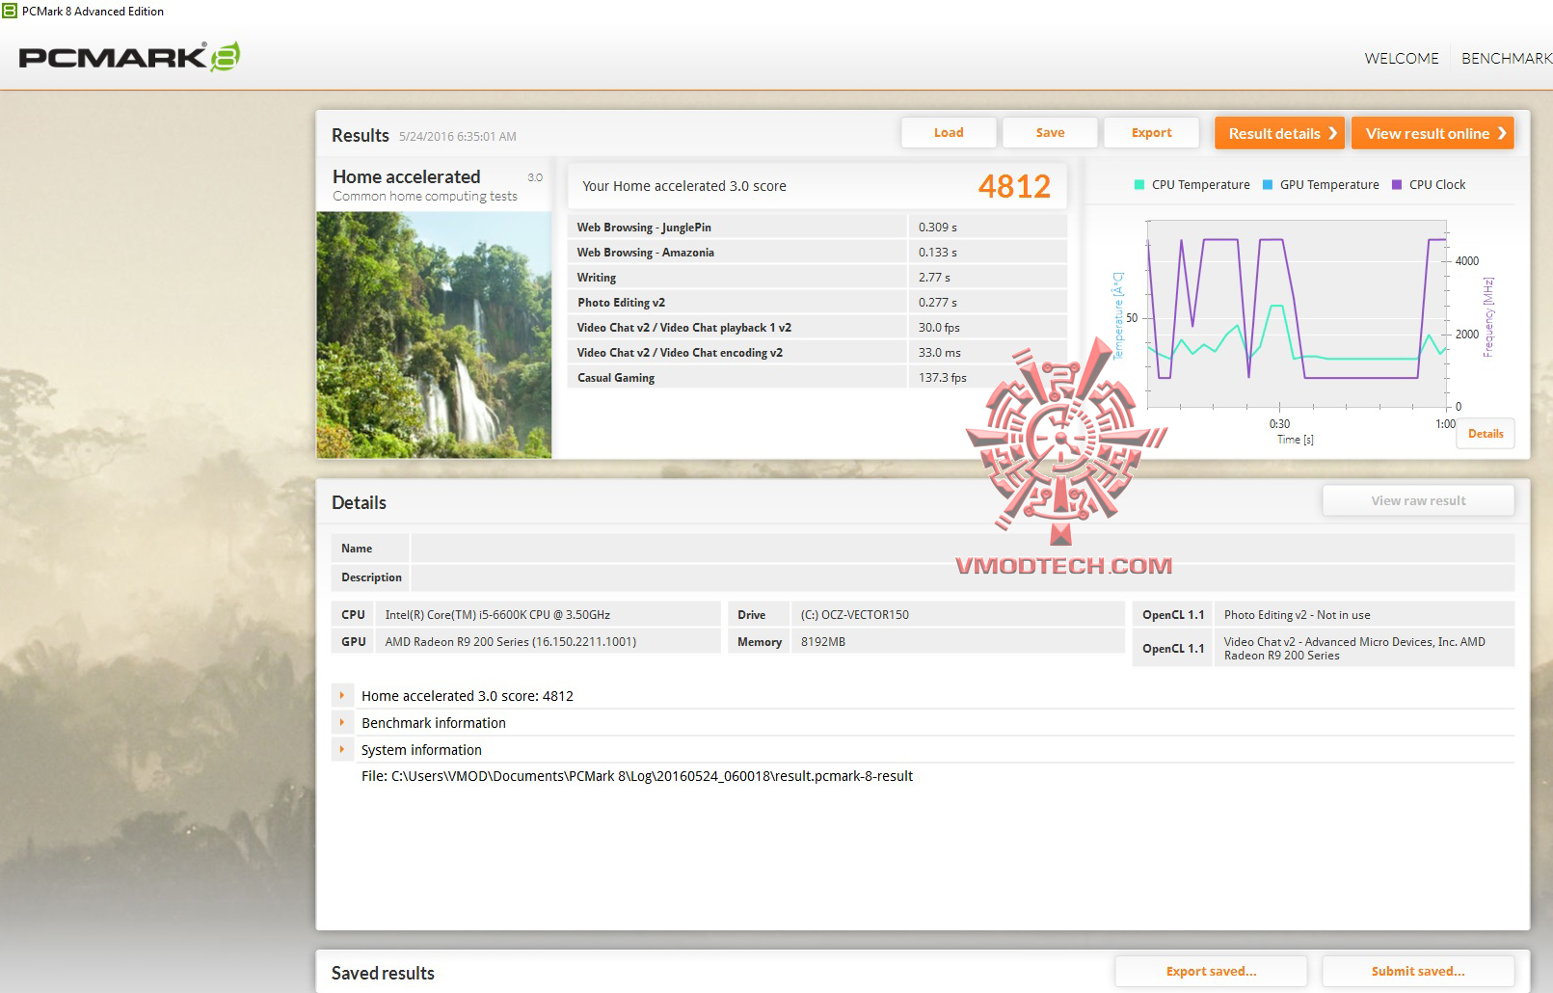Click Photo Editing v2 - Not in use

click(1297, 615)
